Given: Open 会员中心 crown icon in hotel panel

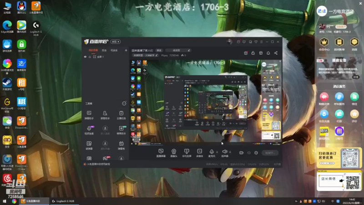Looking at the screenshot, I should 324,44.
